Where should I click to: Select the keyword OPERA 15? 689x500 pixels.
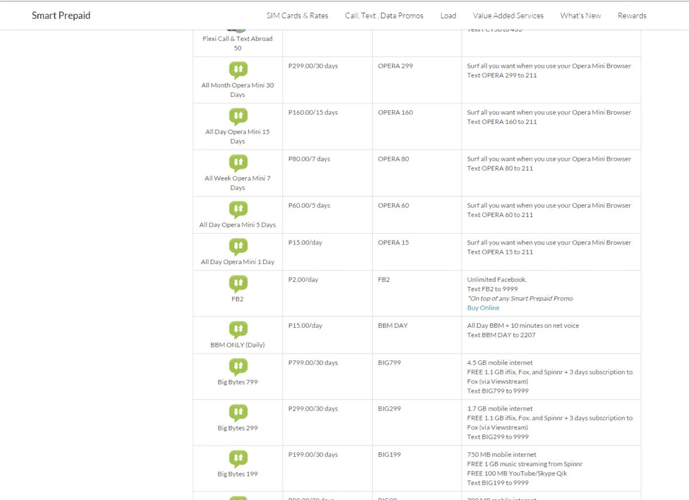(x=393, y=242)
